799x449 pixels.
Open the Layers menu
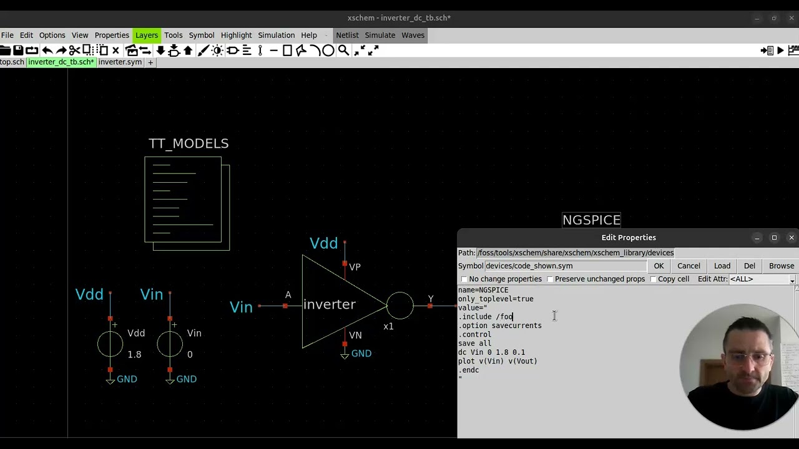147,35
